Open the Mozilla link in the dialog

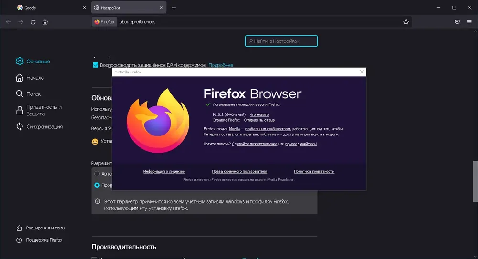234,129
